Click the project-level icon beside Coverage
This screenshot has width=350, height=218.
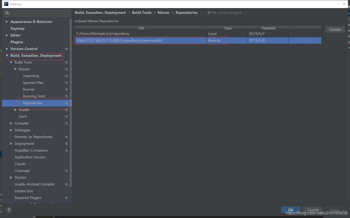pyautogui.click(x=66, y=171)
